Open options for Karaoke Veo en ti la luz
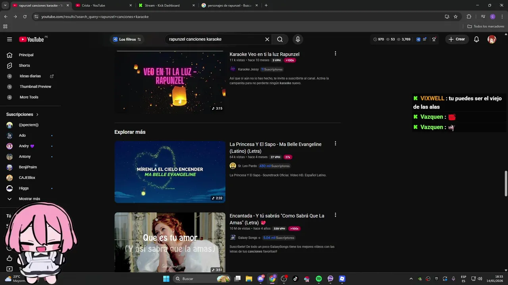The image size is (508, 285). pyautogui.click(x=335, y=53)
